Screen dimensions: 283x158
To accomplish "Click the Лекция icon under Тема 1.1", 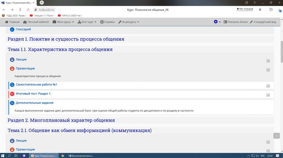I will pos(12,60).
